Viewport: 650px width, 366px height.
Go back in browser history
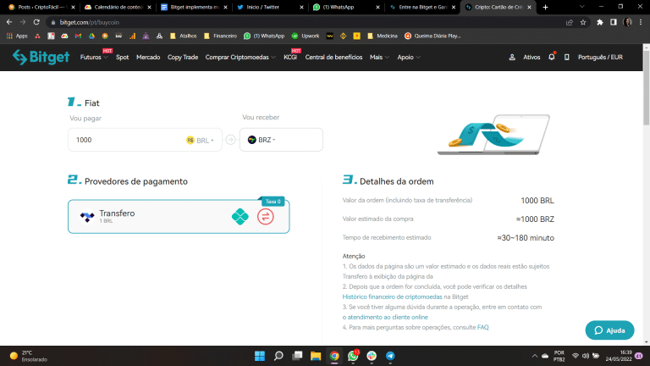pyautogui.click(x=9, y=22)
